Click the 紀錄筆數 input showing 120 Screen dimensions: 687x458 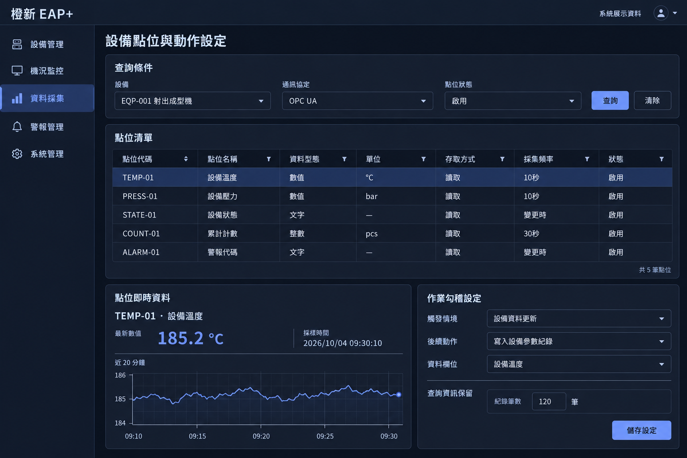[549, 402]
